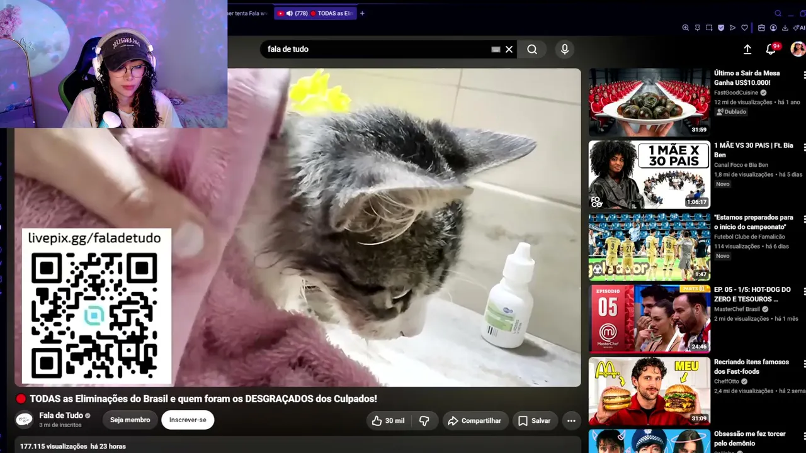Open the browser privacy shield
The width and height of the screenshot is (806, 453).
720,28
